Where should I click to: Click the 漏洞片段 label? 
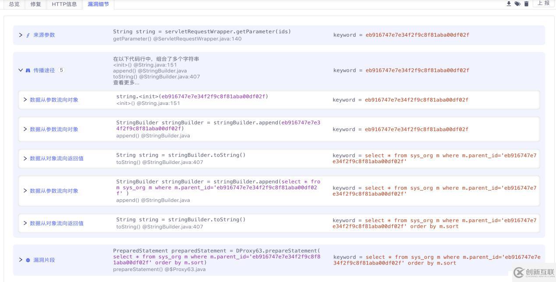[44, 260]
